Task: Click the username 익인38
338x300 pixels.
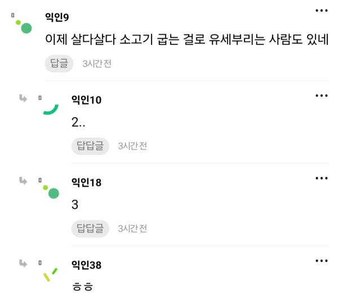Action: pos(86,265)
